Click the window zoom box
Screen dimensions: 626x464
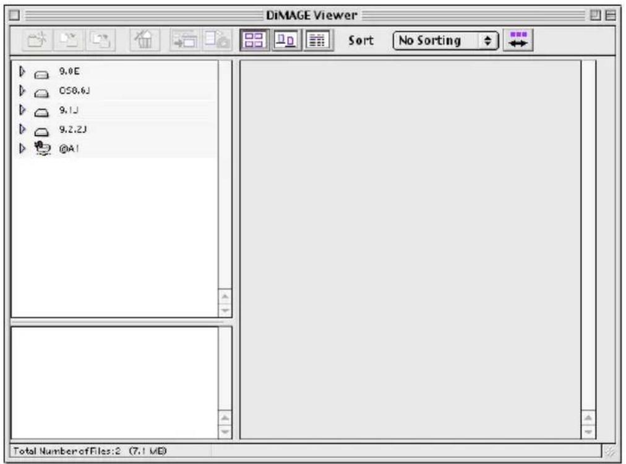(x=595, y=15)
